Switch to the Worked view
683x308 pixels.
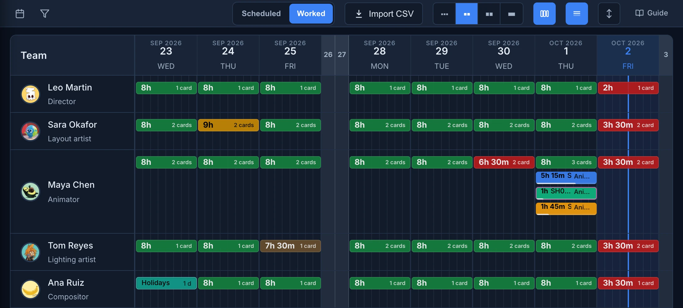point(311,14)
